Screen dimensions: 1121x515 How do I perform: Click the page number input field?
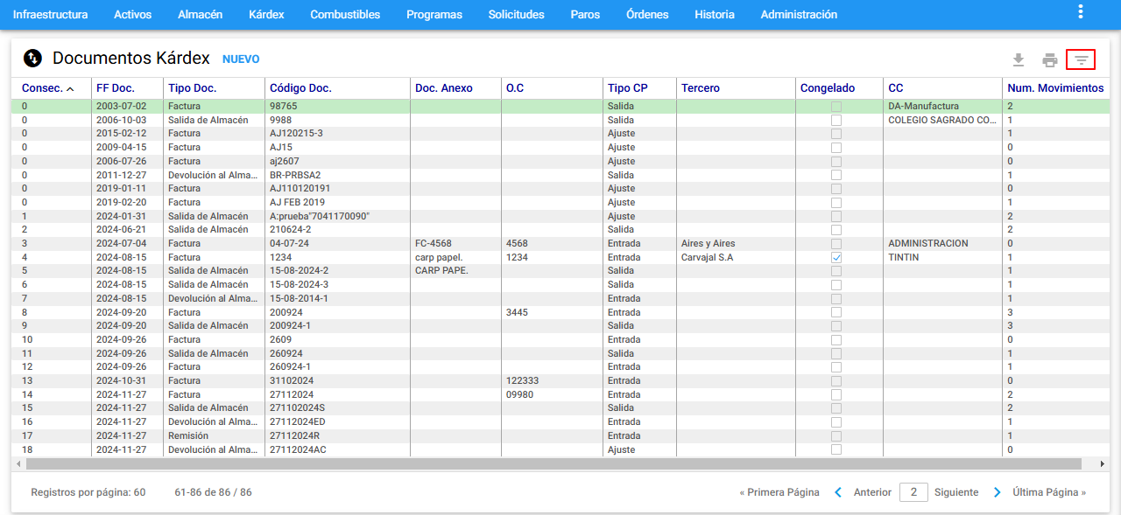coord(913,492)
